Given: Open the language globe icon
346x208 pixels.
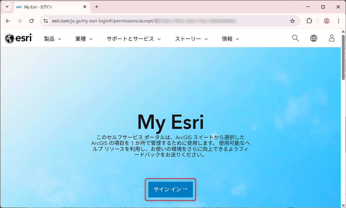Looking at the screenshot, I should pyautogui.click(x=313, y=38).
